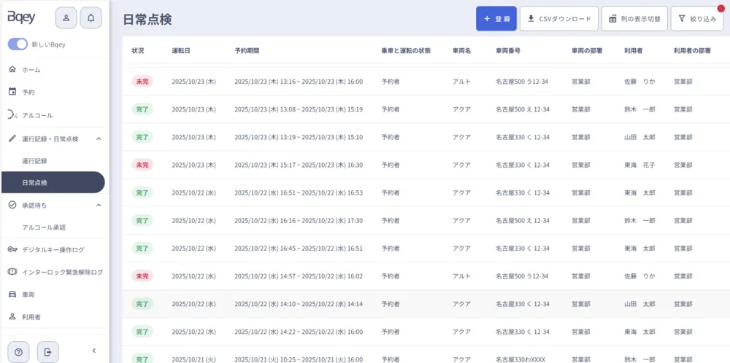Click the 利用者 column header
Screen dimensions: 730x363
[x=634, y=51]
